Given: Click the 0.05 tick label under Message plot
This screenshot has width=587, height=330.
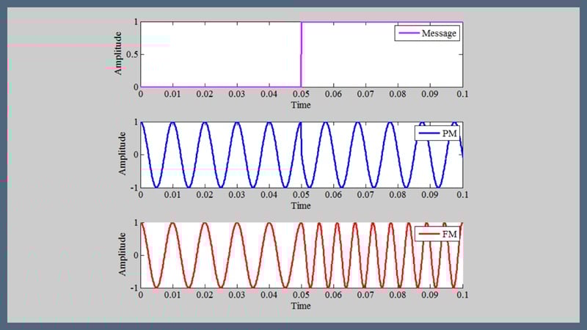Looking at the screenshot, I should point(301,95).
